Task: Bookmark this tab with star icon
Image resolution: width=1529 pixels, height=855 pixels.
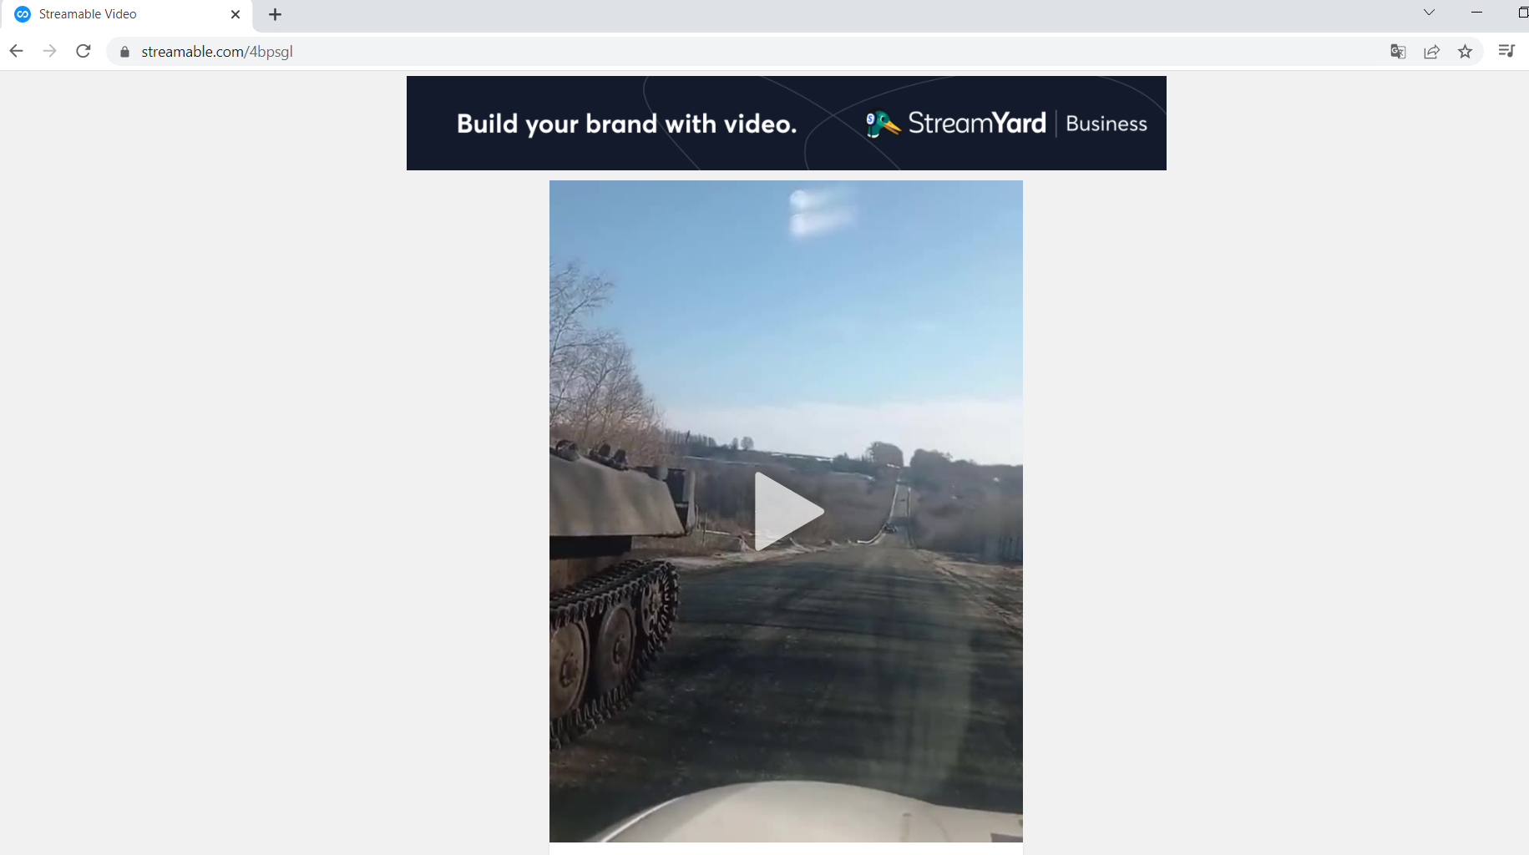Action: (x=1465, y=52)
